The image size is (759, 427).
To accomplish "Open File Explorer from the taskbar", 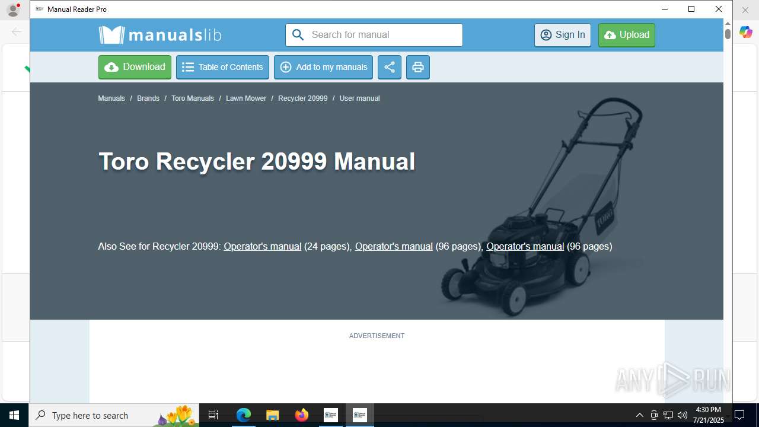I will (x=272, y=415).
